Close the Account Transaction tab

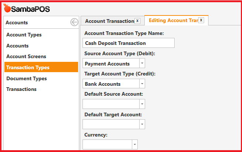(x=137, y=21)
